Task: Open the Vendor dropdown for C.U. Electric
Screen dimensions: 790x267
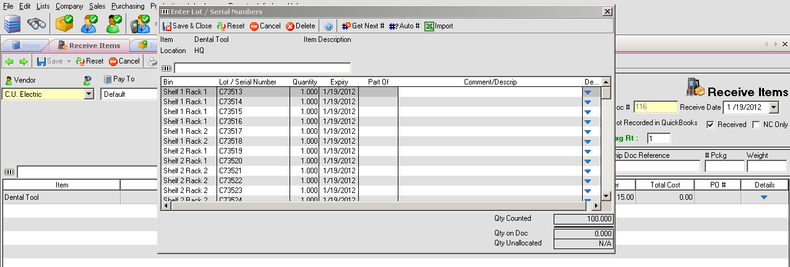Action: pos(88,94)
